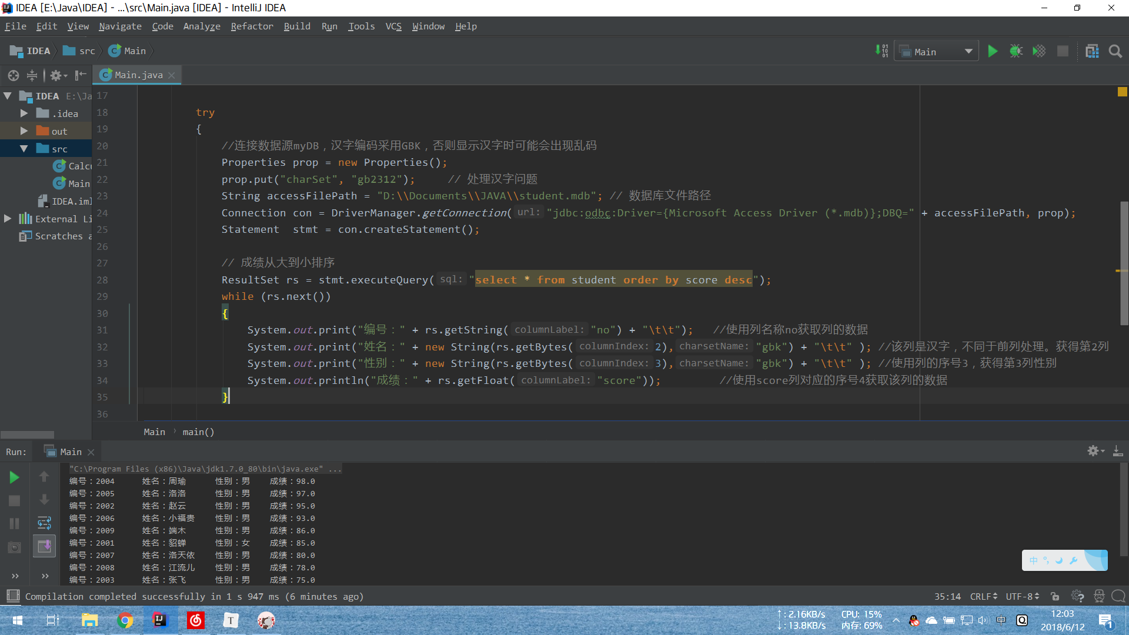Run Main with green play button in toolbar
The height and width of the screenshot is (635, 1129).
coord(993,51)
